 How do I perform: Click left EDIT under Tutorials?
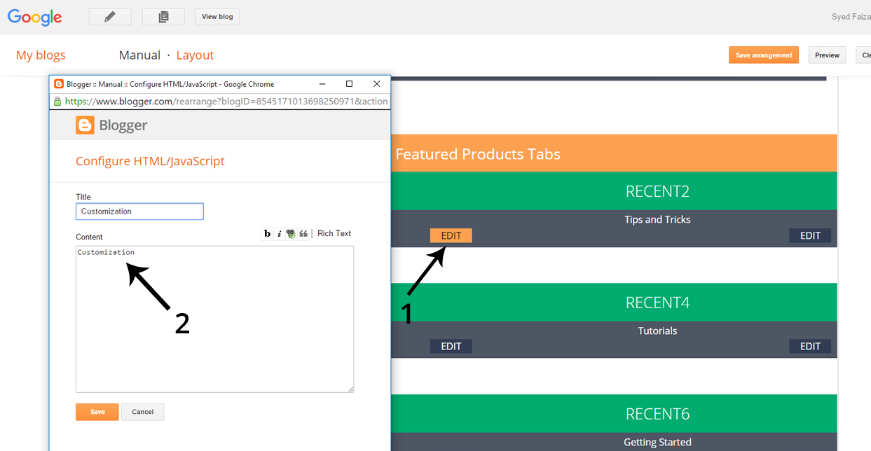pyautogui.click(x=451, y=346)
